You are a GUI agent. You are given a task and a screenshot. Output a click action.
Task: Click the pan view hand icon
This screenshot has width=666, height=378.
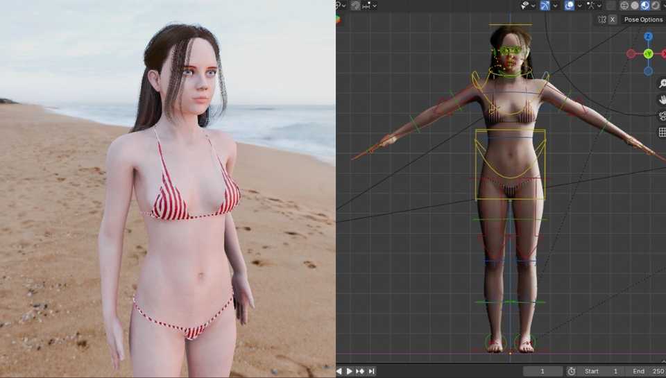click(x=662, y=100)
